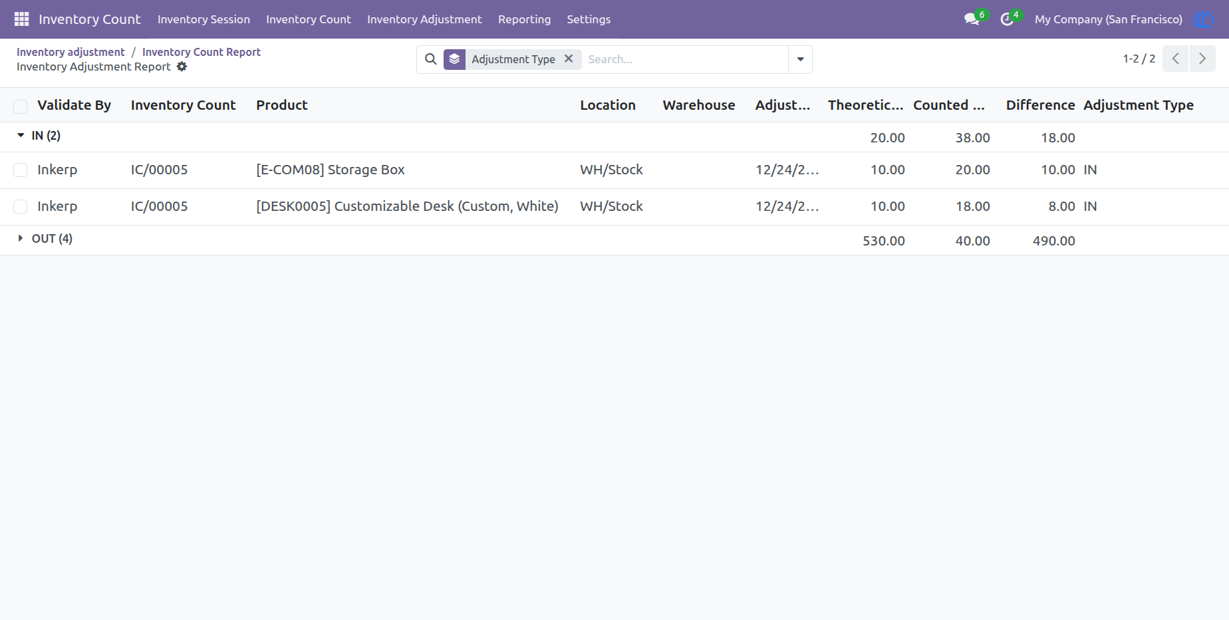Click the search magnifier icon

pyautogui.click(x=431, y=59)
